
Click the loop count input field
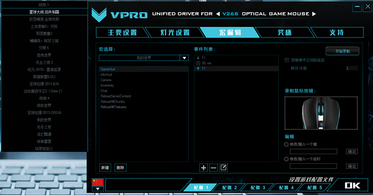coord(351,68)
